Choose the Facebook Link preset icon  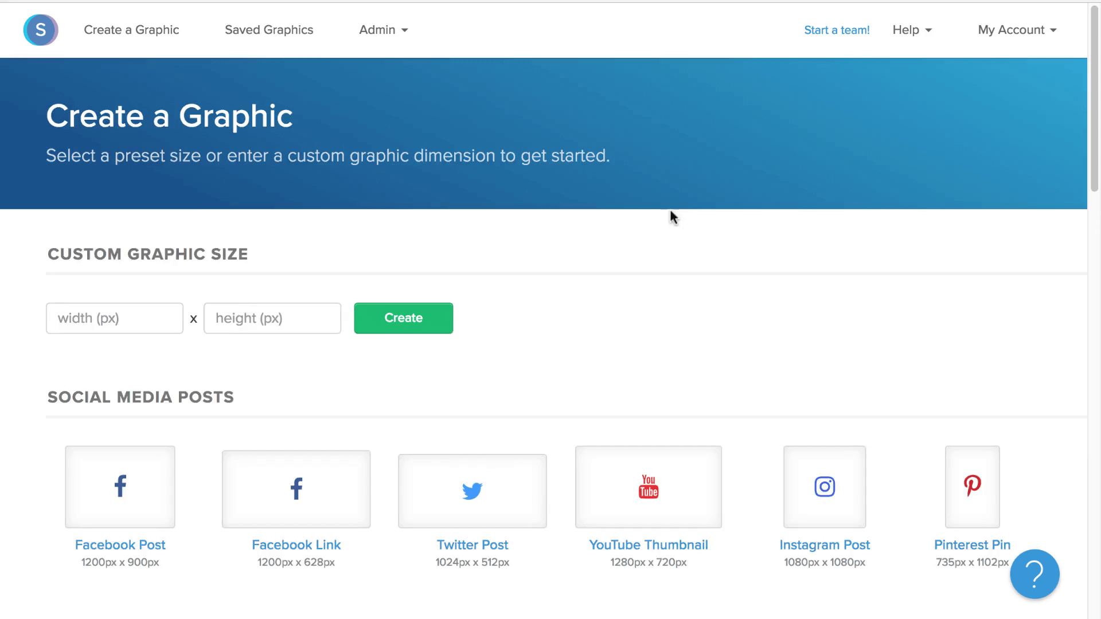(296, 489)
